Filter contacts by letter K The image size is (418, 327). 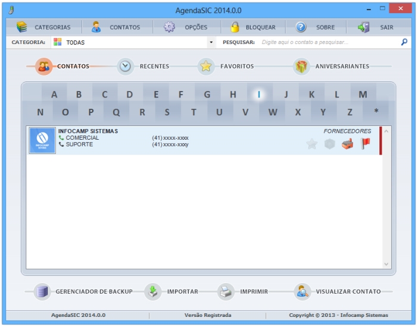pos(311,95)
